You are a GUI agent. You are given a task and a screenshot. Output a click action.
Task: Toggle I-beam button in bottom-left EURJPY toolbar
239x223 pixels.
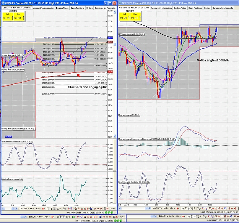click(x=60, y=217)
